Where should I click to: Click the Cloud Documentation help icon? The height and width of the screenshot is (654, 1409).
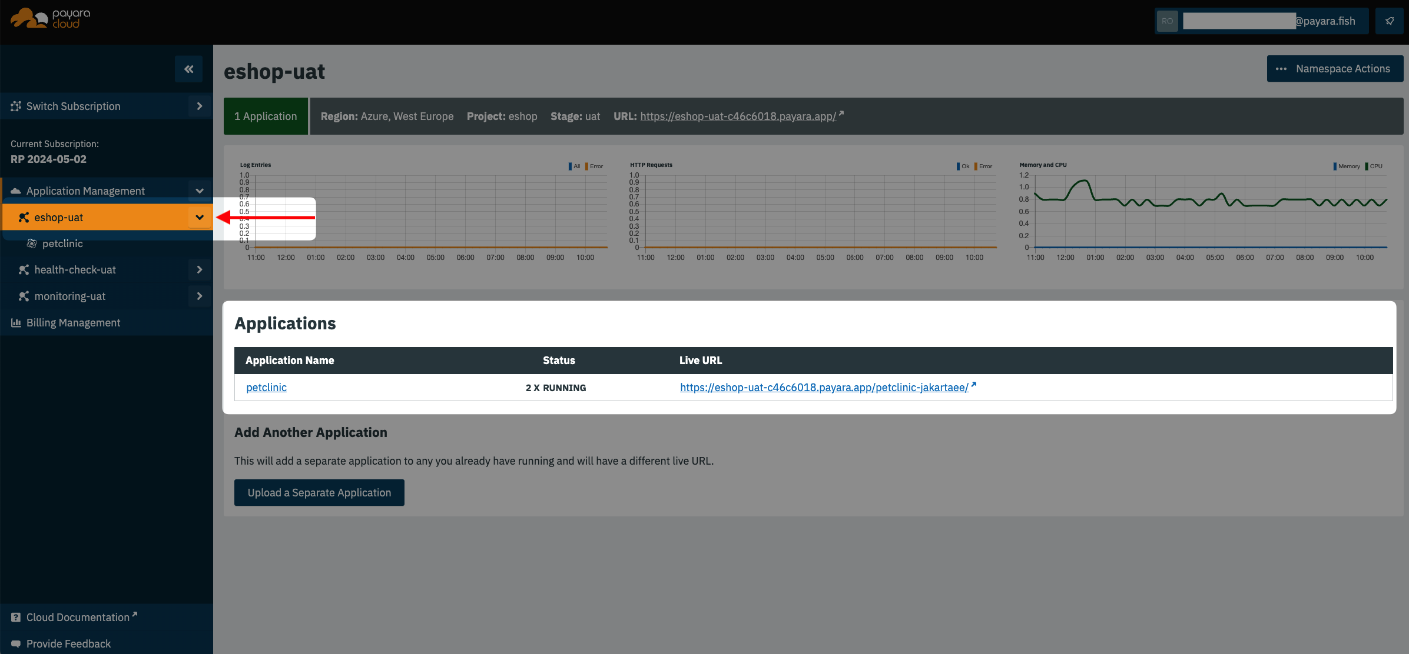click(16, 618)
